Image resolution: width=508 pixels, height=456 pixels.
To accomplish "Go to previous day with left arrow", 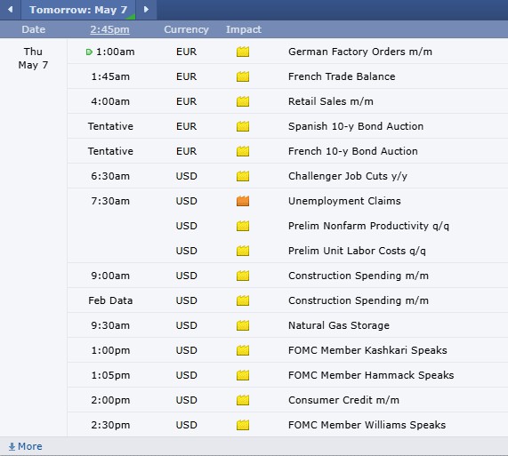I will (x=11, y=10).
